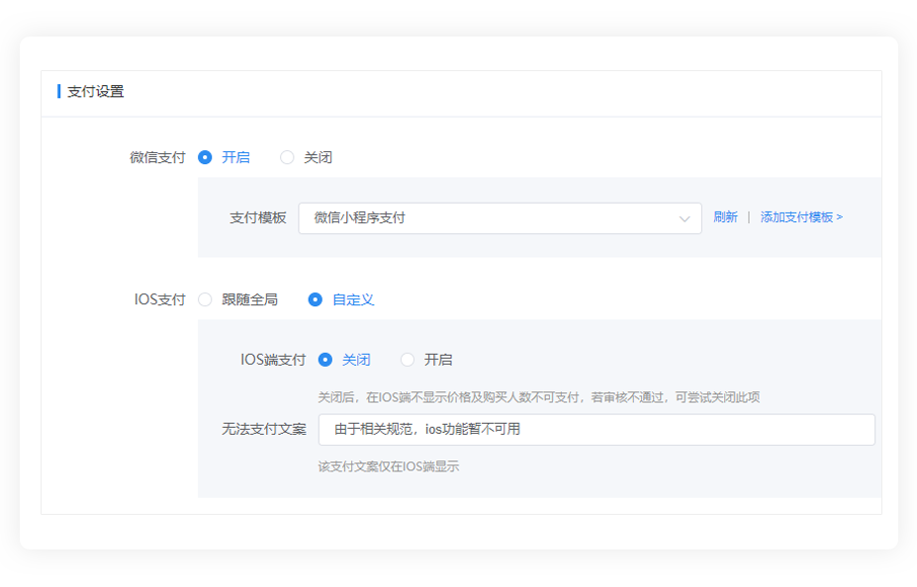Click the 支付设置 section heading

pos(96,92)
